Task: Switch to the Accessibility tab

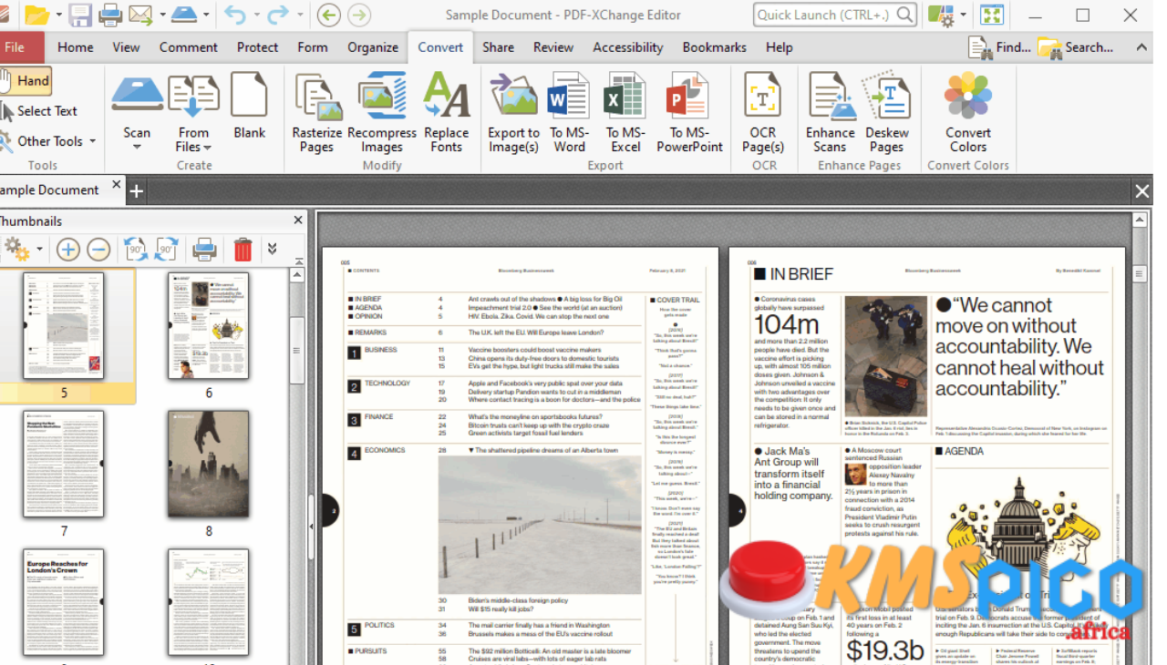Action: [x=628, y=47]
